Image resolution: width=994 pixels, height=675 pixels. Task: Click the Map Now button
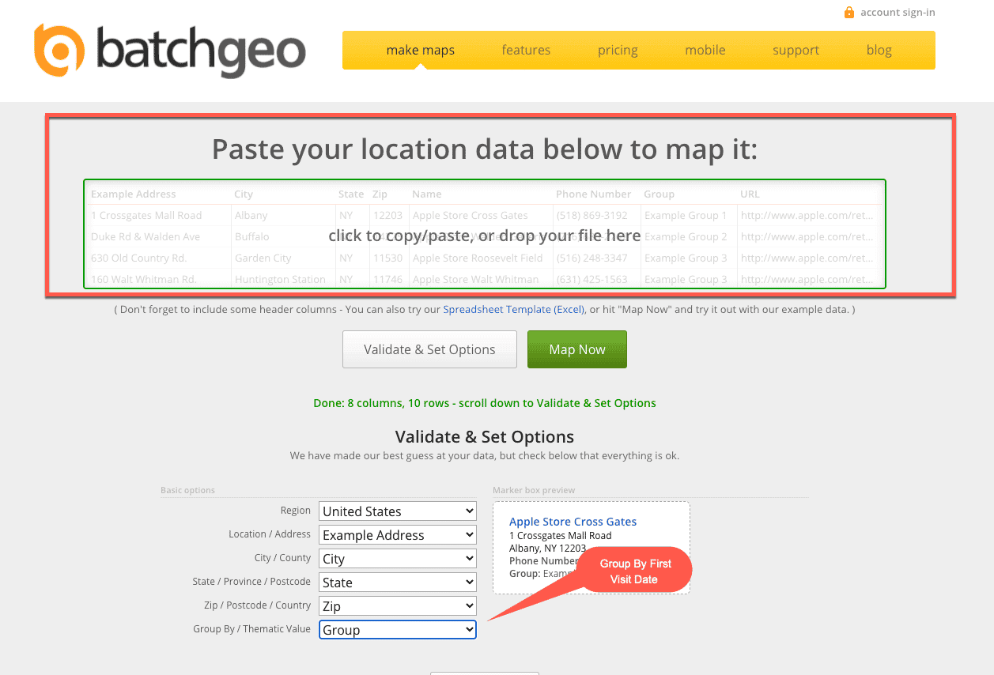[576, 349]
